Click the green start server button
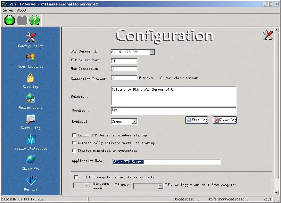Screen dimensions: 281x203 (x=10, y=20)
